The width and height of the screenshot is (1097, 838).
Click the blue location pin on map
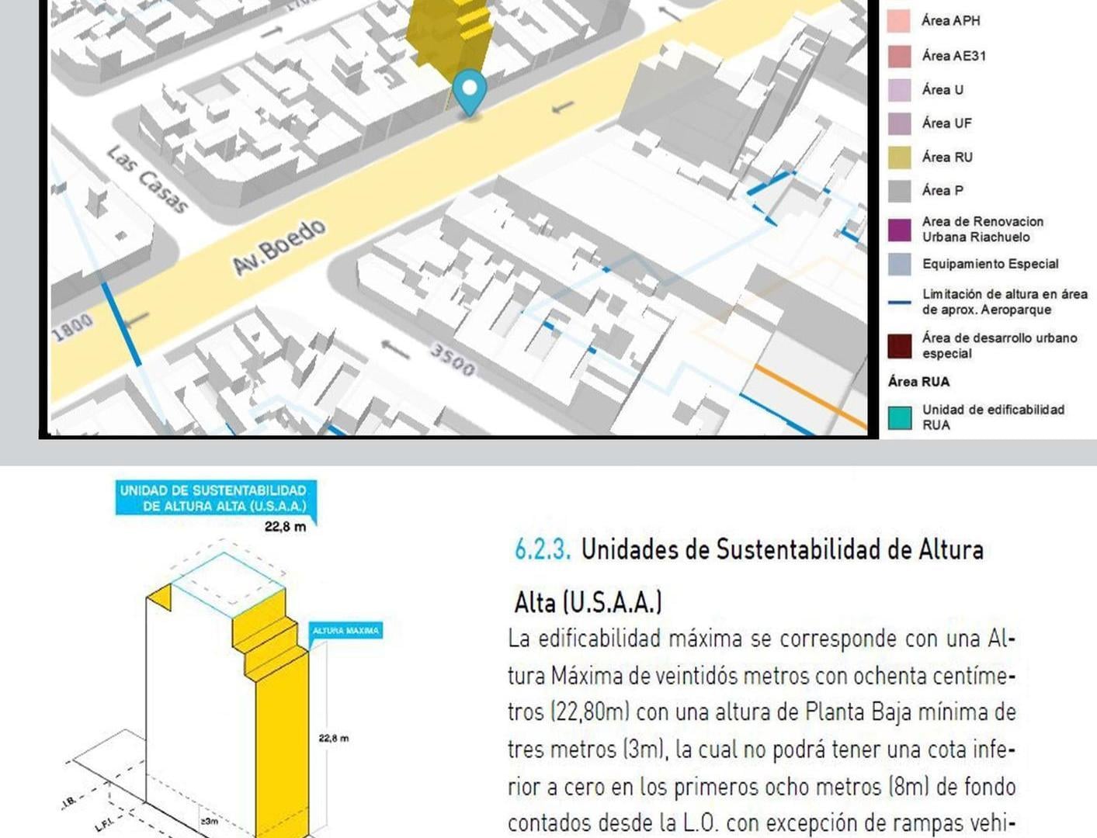tap(469, 92)
